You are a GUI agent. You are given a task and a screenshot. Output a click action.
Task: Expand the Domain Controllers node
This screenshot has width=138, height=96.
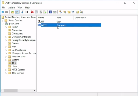pyautogui.click(x=6, y=37)
